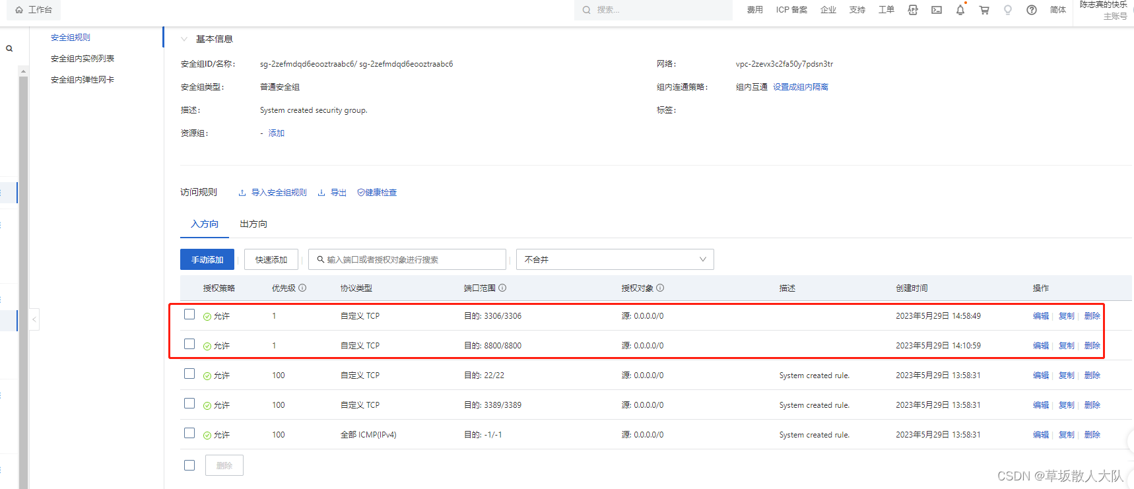Collapse the 基本信息 section

click(184, 39)
